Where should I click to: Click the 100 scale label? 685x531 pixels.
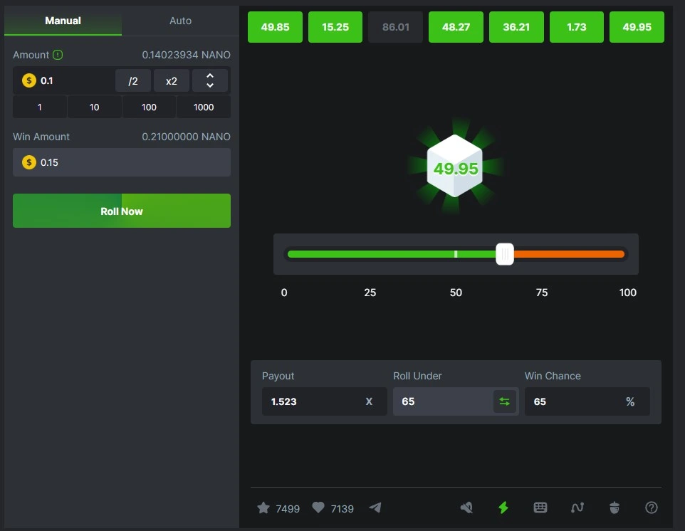pos(628,293)
